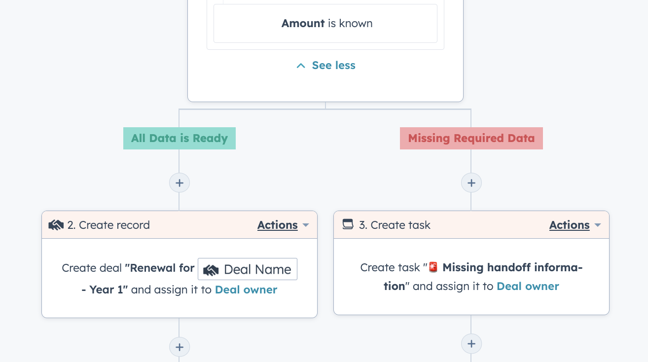Click the deal icon inside the Deal Name token
The height and width of the screenshot is (362, 648).
point(212,269)
